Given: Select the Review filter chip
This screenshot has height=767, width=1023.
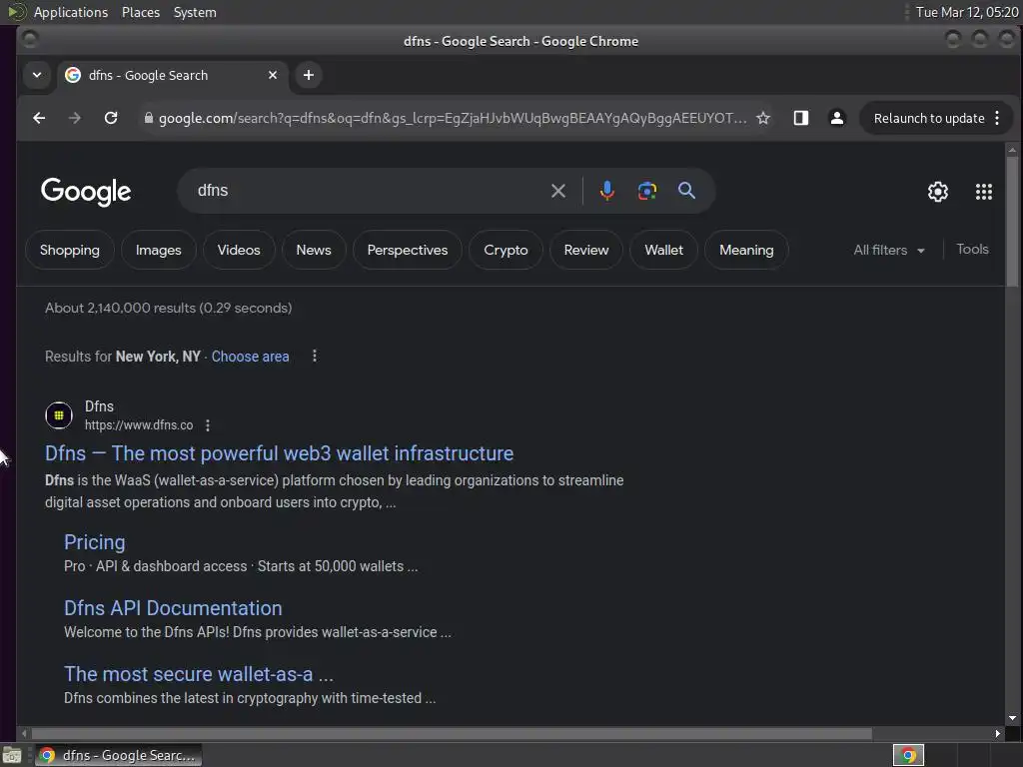Looking at the screenshot, I should coord(586,250).
